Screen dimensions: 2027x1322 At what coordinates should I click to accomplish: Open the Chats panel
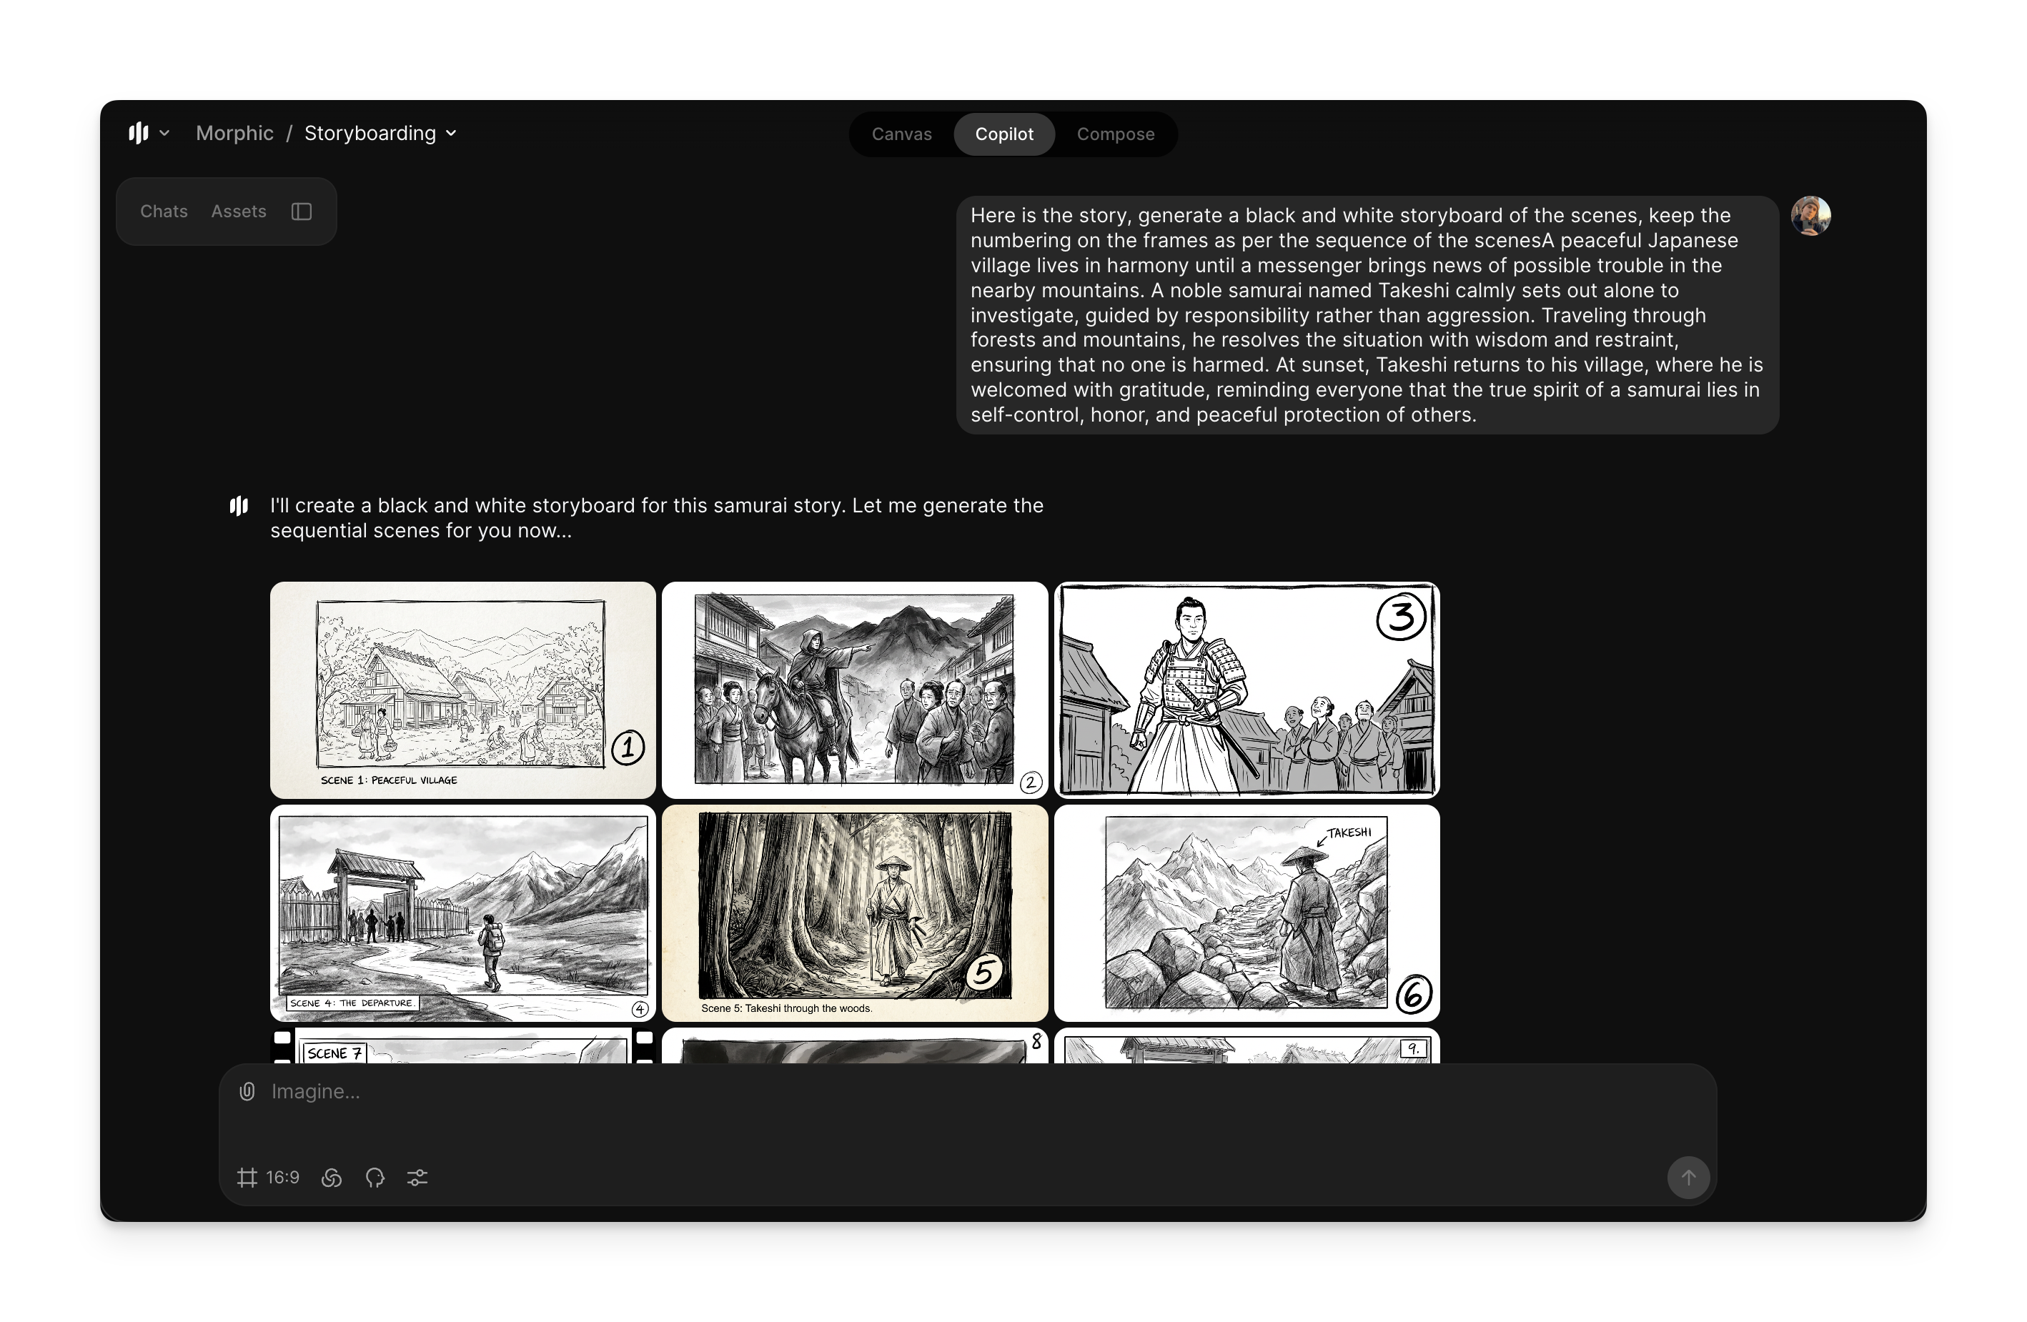pyautogui.click(x=164, y=211)
